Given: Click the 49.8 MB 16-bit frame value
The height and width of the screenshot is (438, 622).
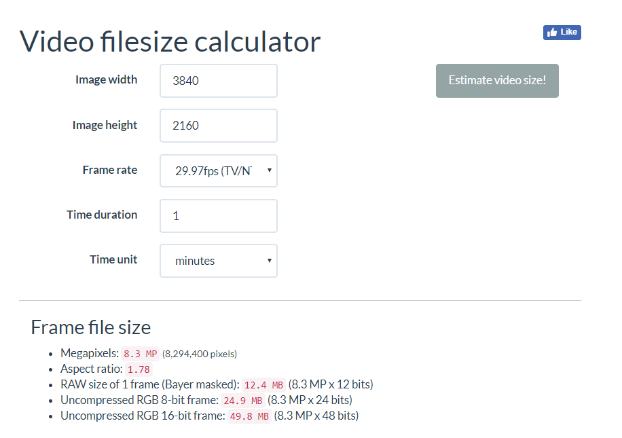Looking at the screenshot, I should pos(249,416).
